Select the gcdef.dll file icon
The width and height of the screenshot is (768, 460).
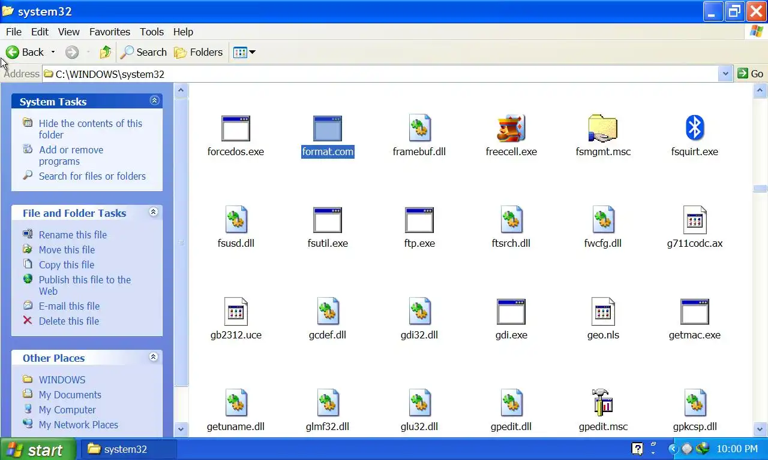[328, 311]
